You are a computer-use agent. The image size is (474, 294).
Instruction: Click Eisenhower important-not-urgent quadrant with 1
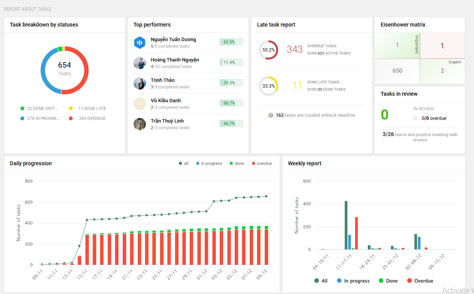pyautogui.click(x=397, y=46)
